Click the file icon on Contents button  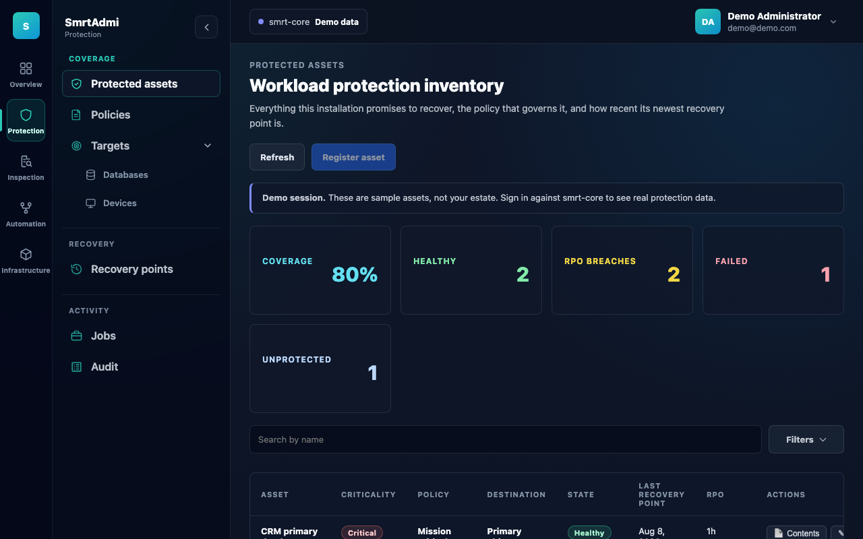[x=779, y=533]
